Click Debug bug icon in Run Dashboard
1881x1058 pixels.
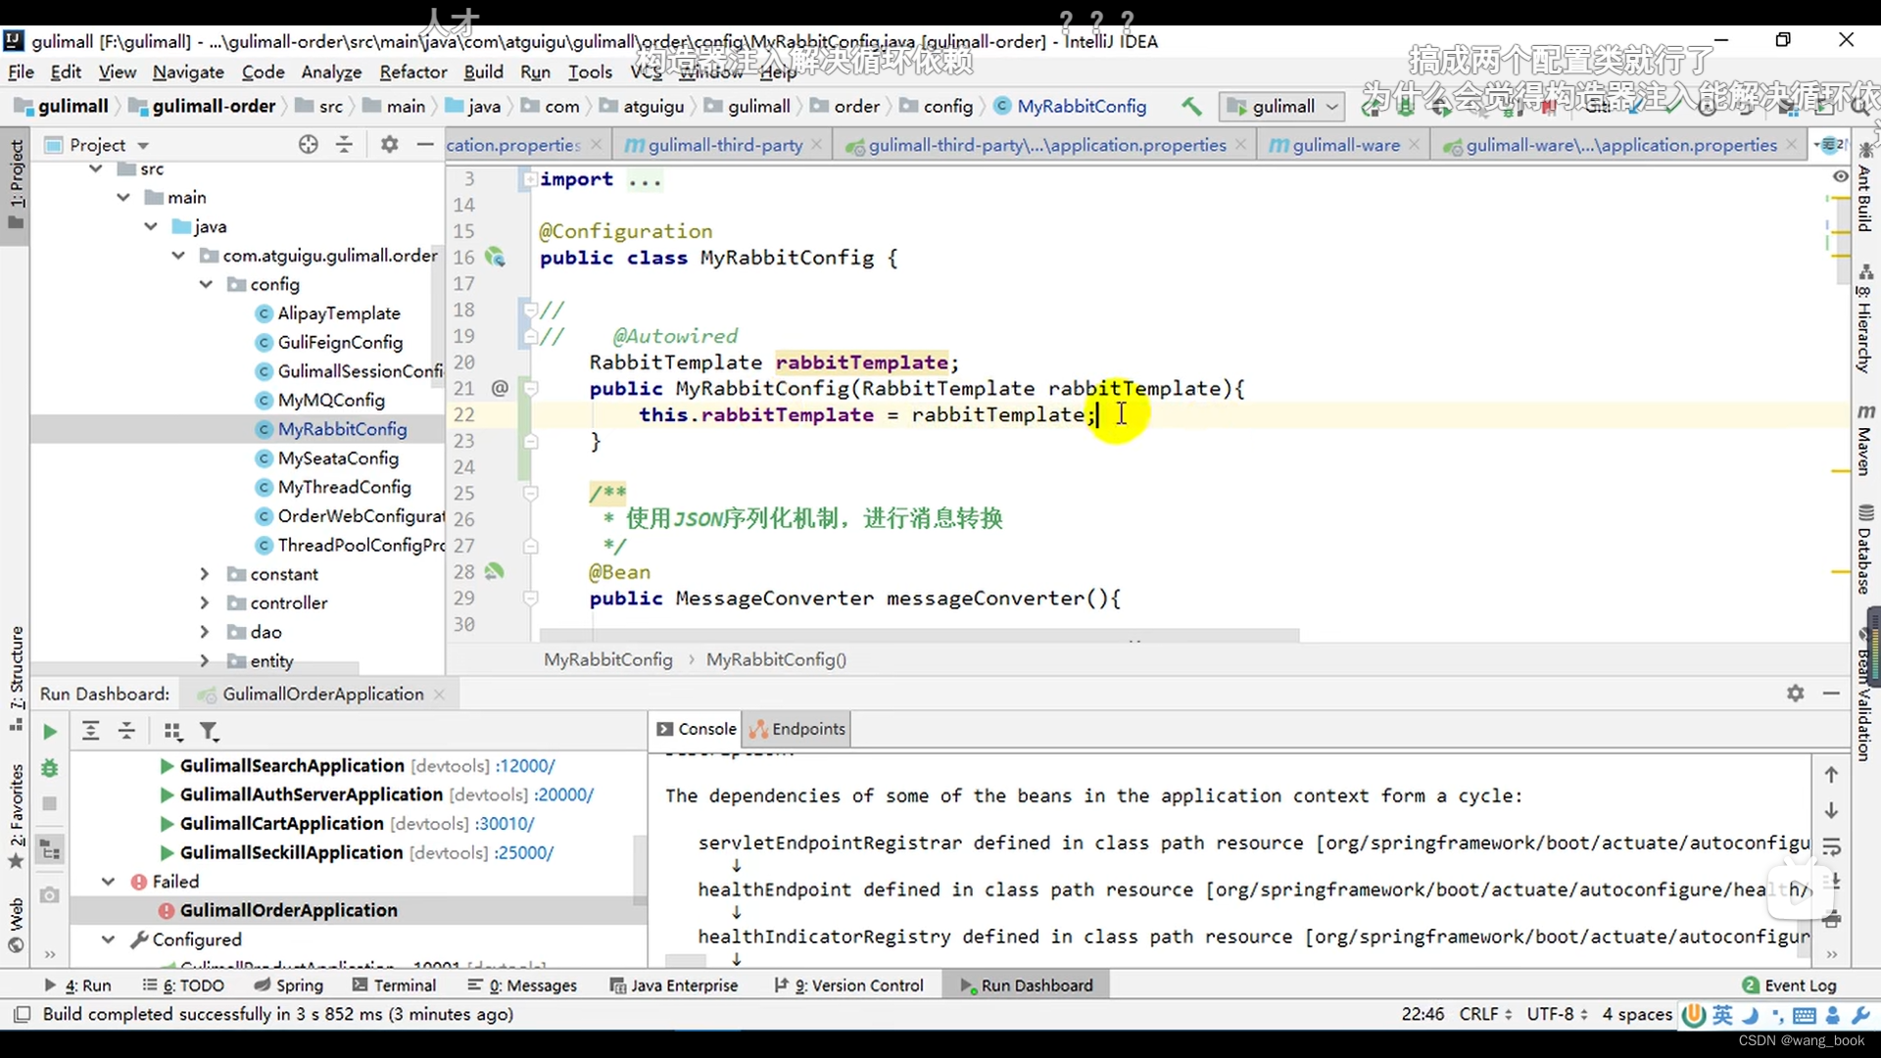50,768
